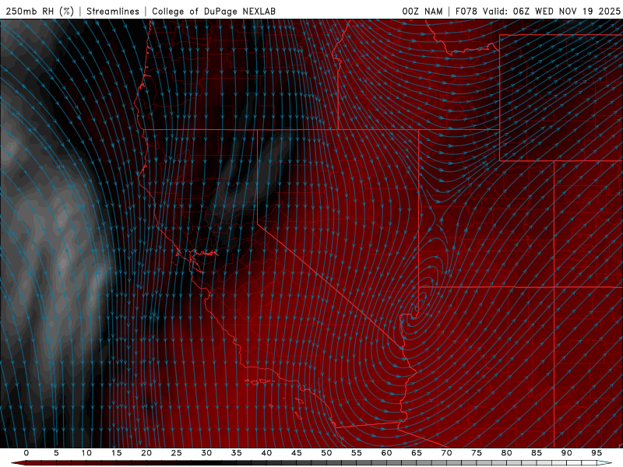623x467 pixels.
Task: Click the colorbar label '35'
Action: (237, 453)
